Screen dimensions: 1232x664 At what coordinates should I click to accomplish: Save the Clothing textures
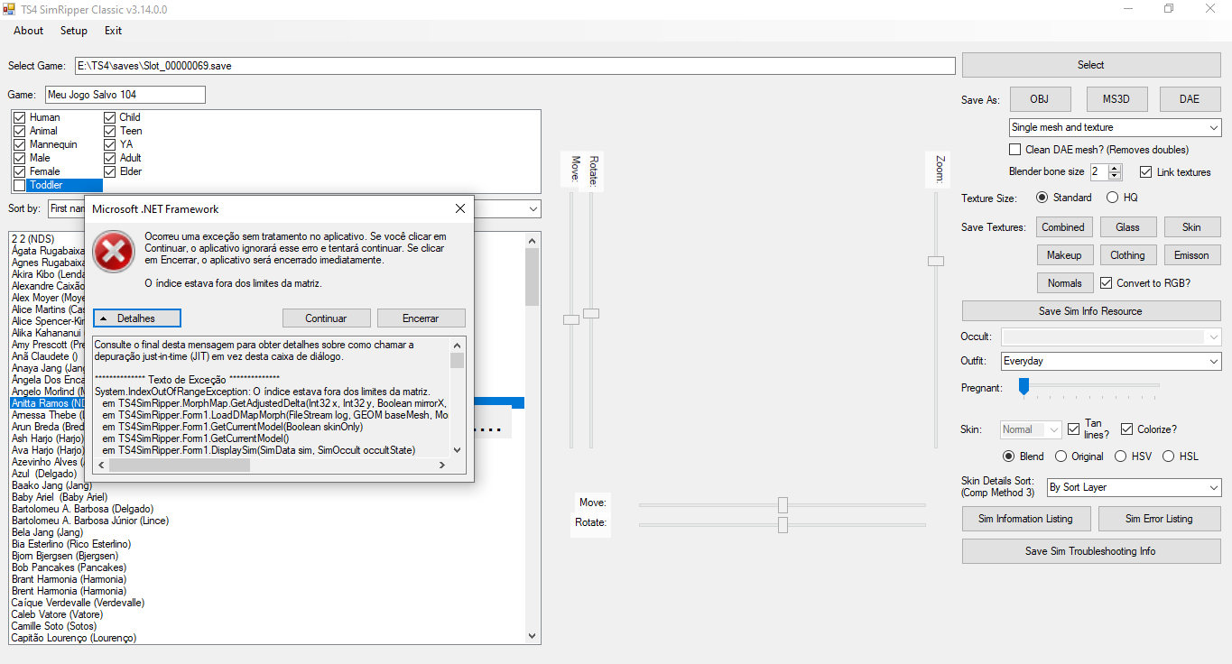(1127, 254)
